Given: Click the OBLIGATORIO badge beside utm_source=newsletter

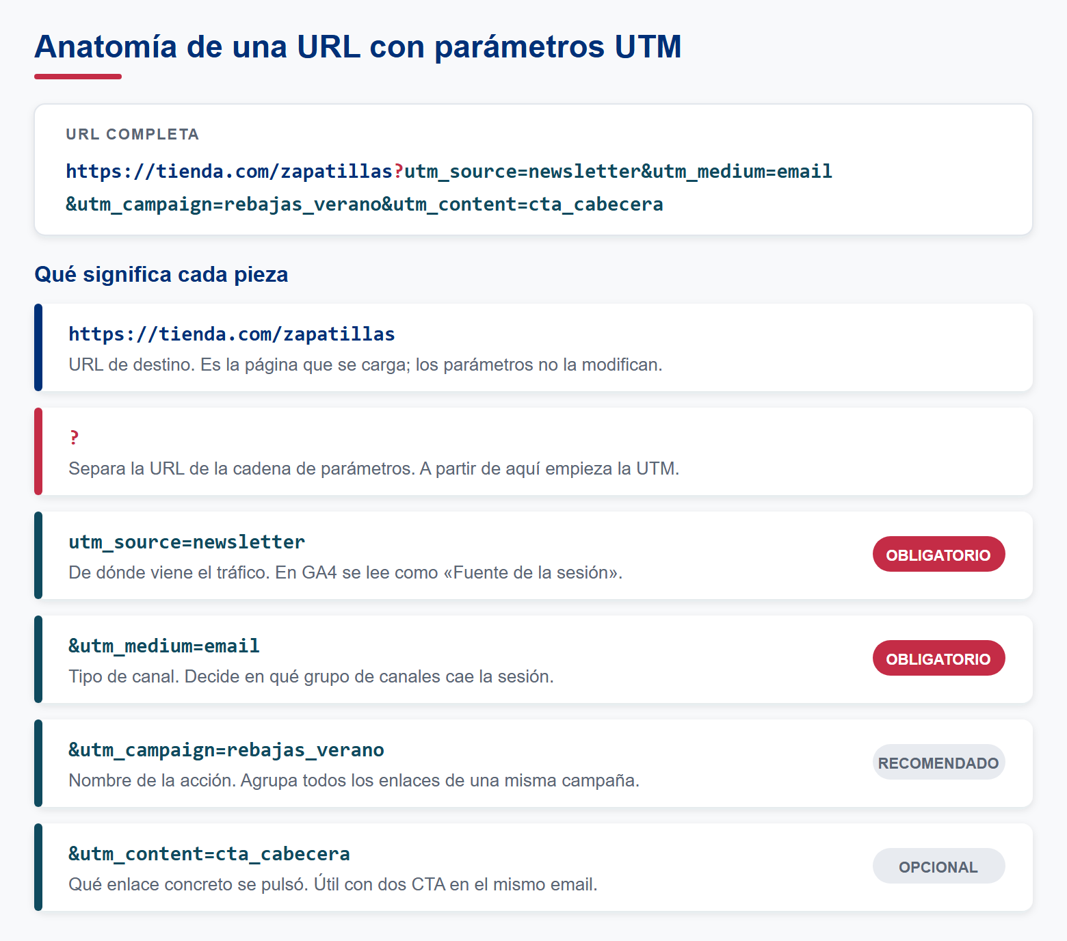Looking at the screenshot, I should click(938, 555).
